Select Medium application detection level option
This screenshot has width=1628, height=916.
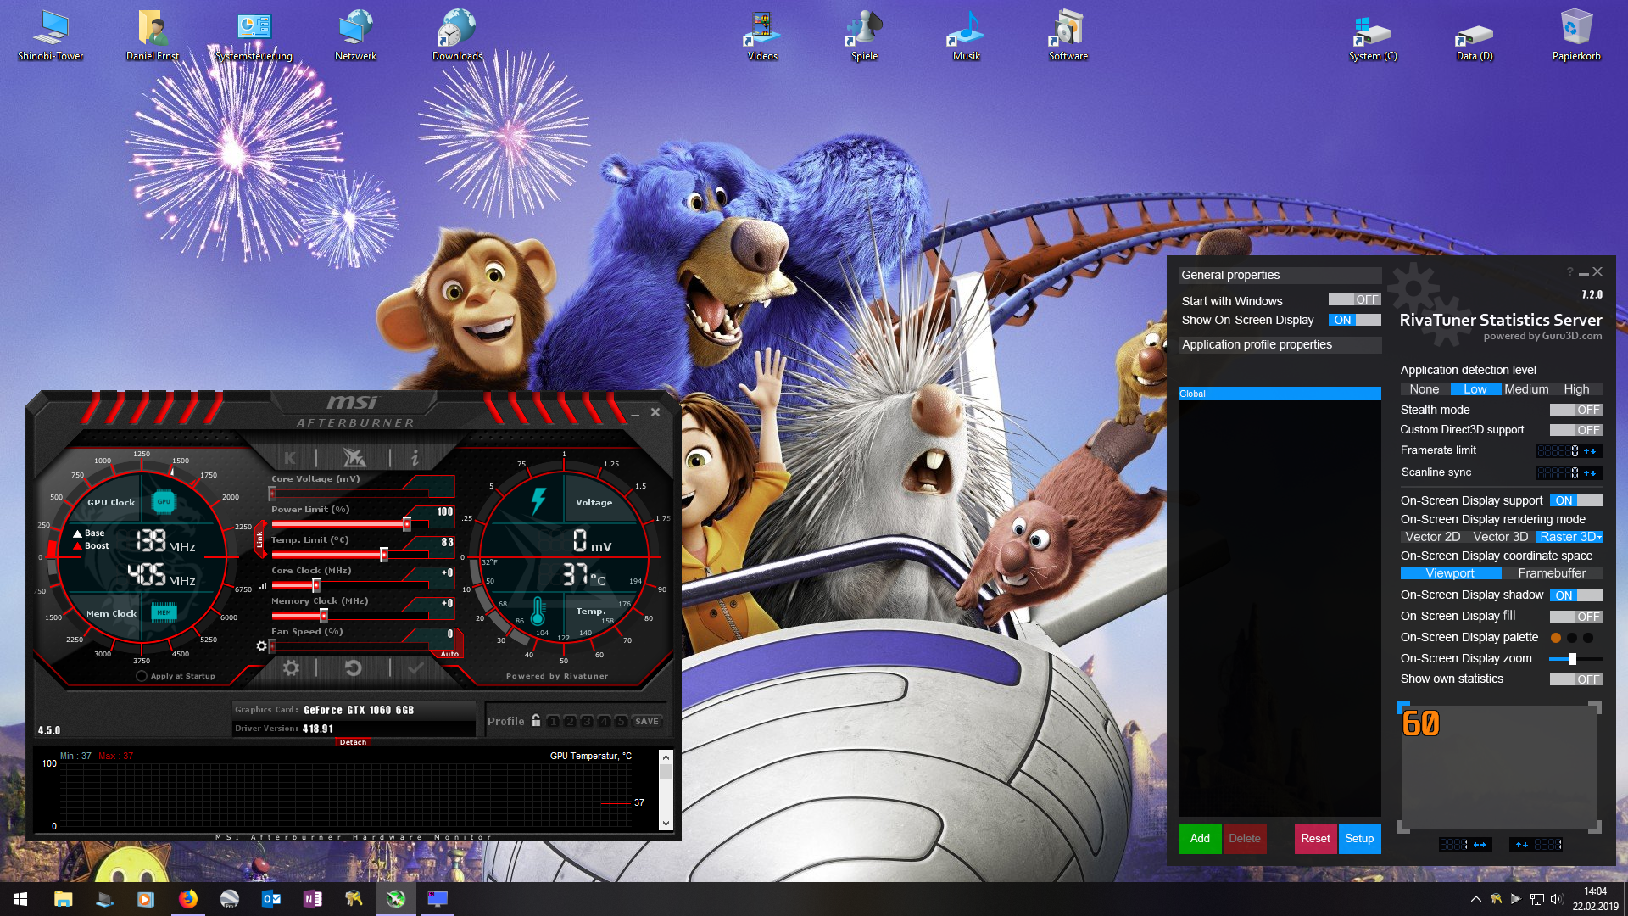[1523, 389]
